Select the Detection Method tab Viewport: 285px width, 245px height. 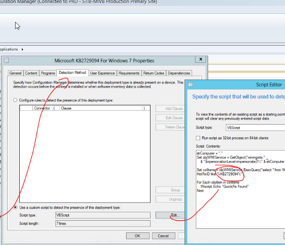click(x=72, y=73)
